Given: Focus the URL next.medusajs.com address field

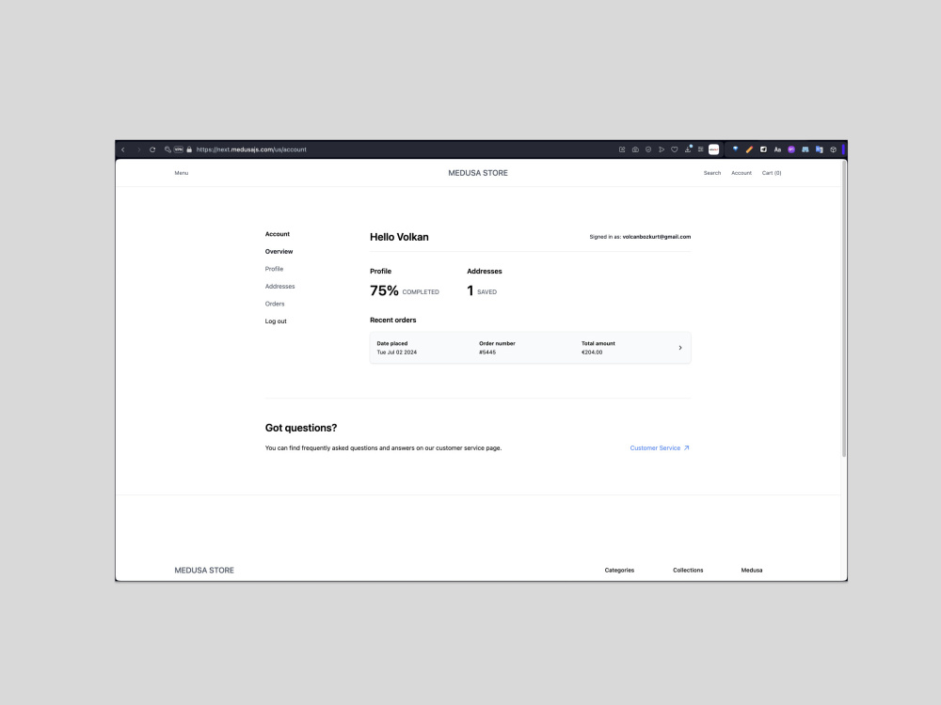Looking at the screenshot, I should [x=251, y=149].
